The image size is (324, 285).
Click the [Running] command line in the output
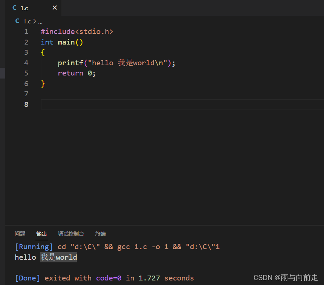113,246
